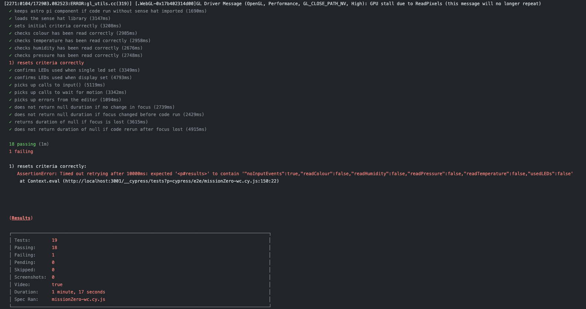Select 'keeps astro pi component' test line
This screenshot has width=586, height=309.
(x=108, y=11)
